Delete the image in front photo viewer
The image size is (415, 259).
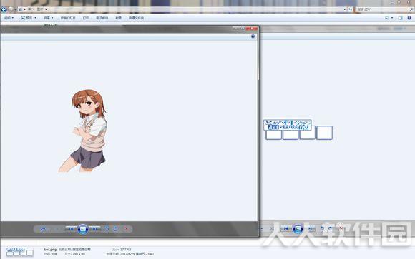pyautogui.click(x=126, y=229)
